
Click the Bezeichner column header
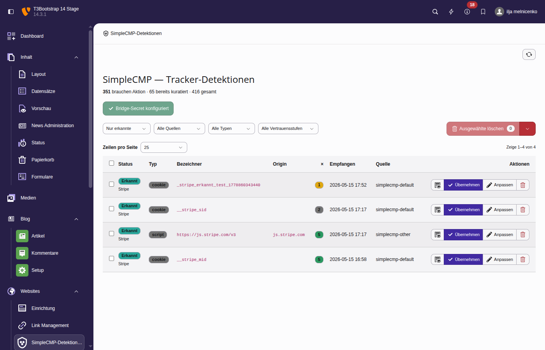[x=189, y=164]
